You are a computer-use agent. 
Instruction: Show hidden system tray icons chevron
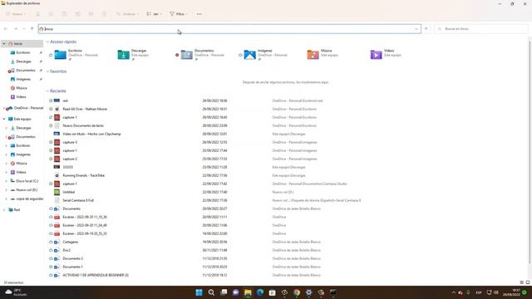[454, 292]
